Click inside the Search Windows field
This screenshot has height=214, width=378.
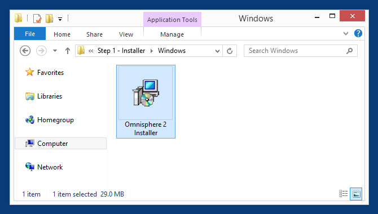coord(300,51)
